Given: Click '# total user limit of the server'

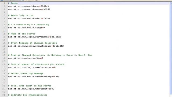Looking at the screenshot, I should pyautogui.click(x=30, y=86).
